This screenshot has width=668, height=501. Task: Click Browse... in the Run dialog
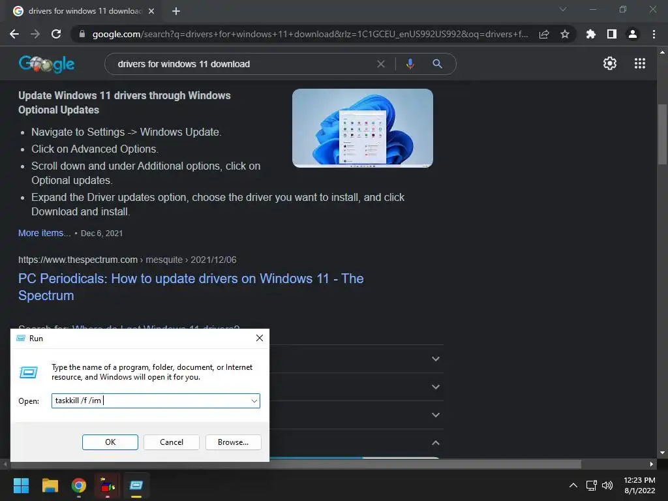tap(233, 442)
